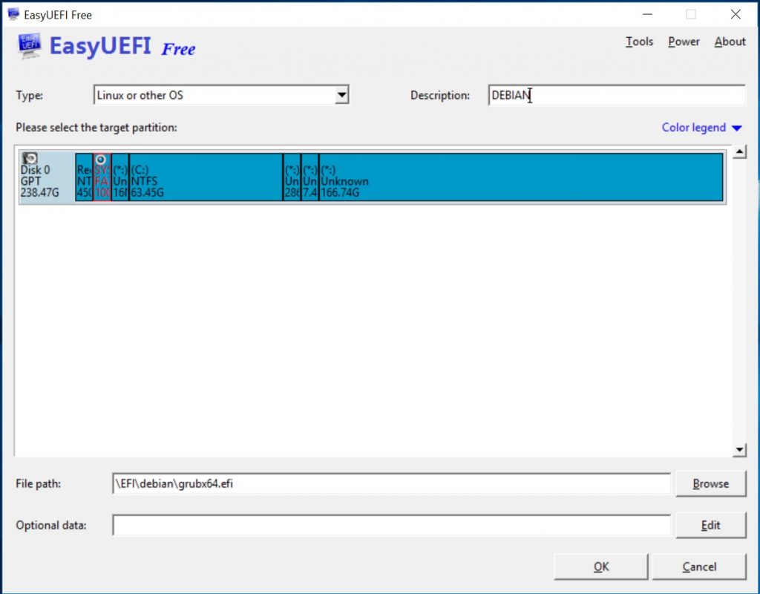
Task: Close the EasyUEFI Free window
Action: click(736, 15)
